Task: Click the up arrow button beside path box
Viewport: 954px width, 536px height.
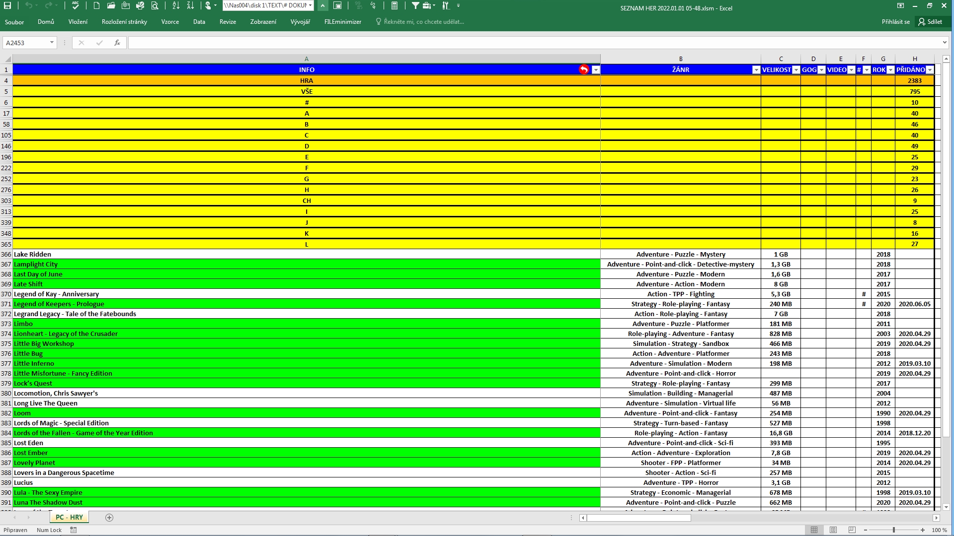Action: (x=322, y=6)
